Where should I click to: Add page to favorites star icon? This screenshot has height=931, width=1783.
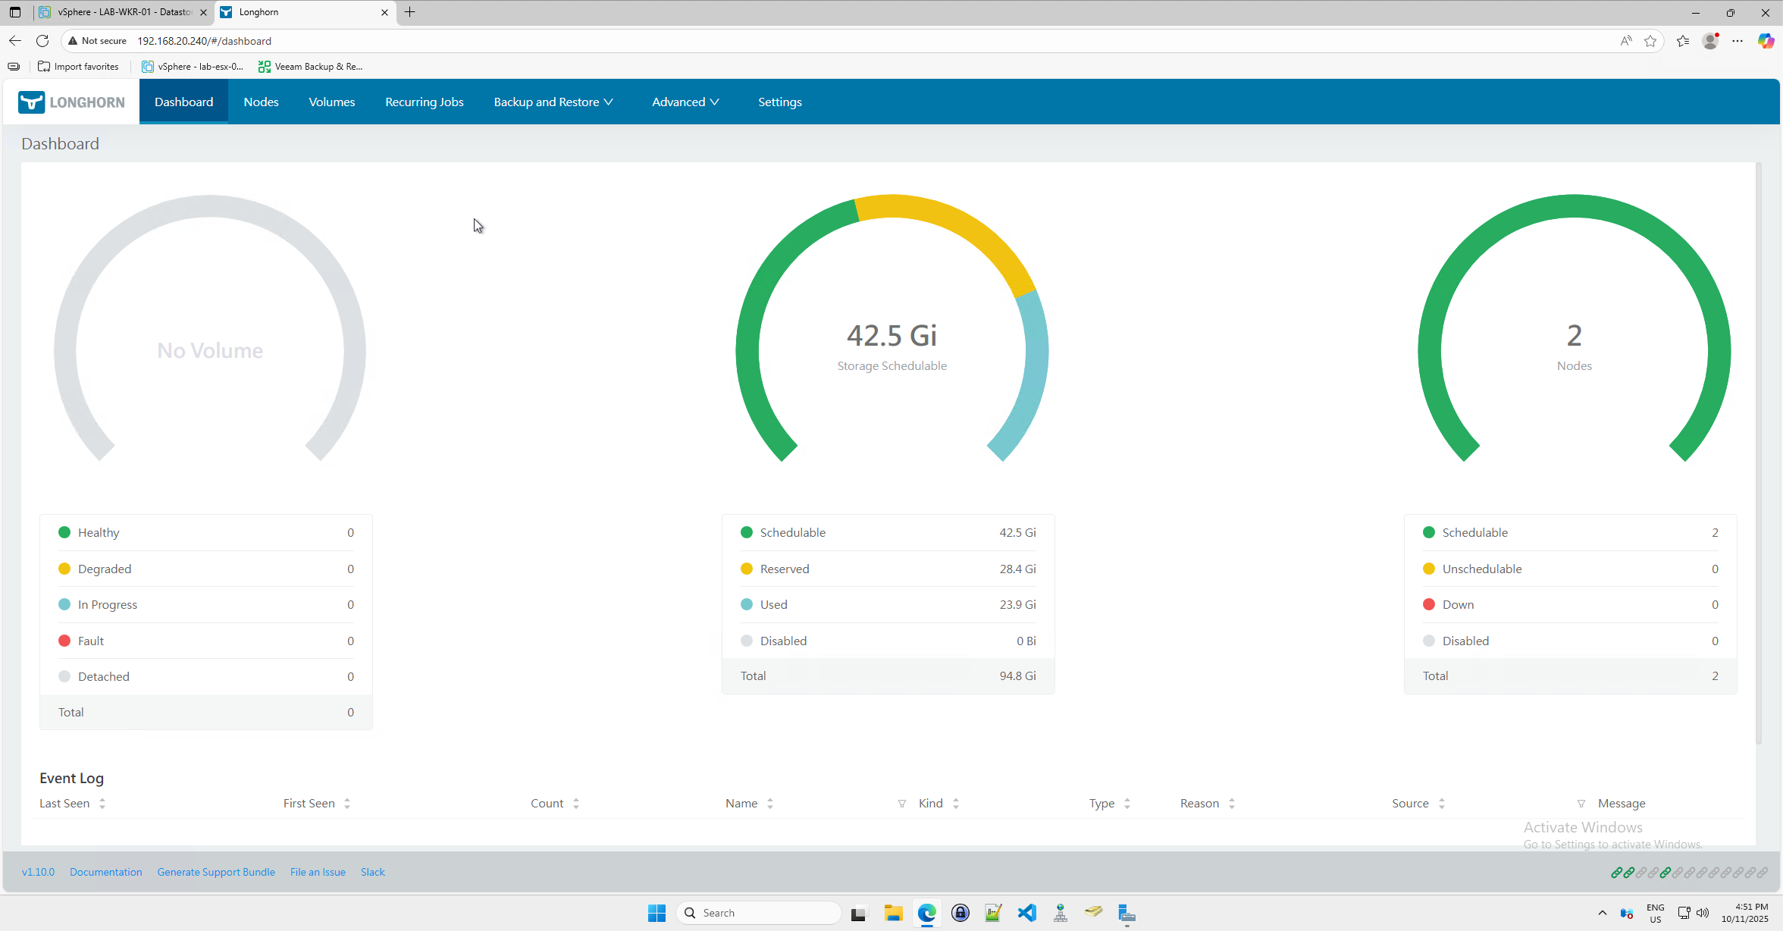click(1650, 41)
